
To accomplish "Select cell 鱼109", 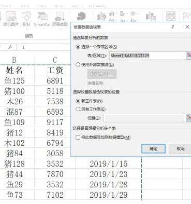I will pyautogui.click(x=14, y=122).
